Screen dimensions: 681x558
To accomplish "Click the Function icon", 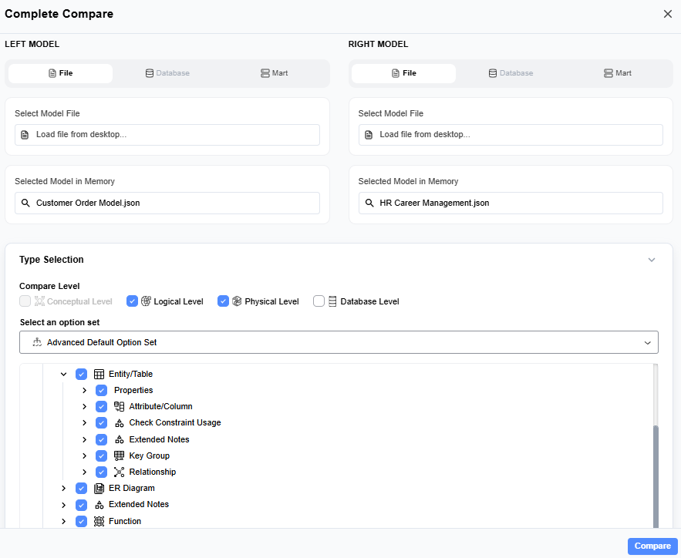I will pyautogui.click(x=99, y=521).
